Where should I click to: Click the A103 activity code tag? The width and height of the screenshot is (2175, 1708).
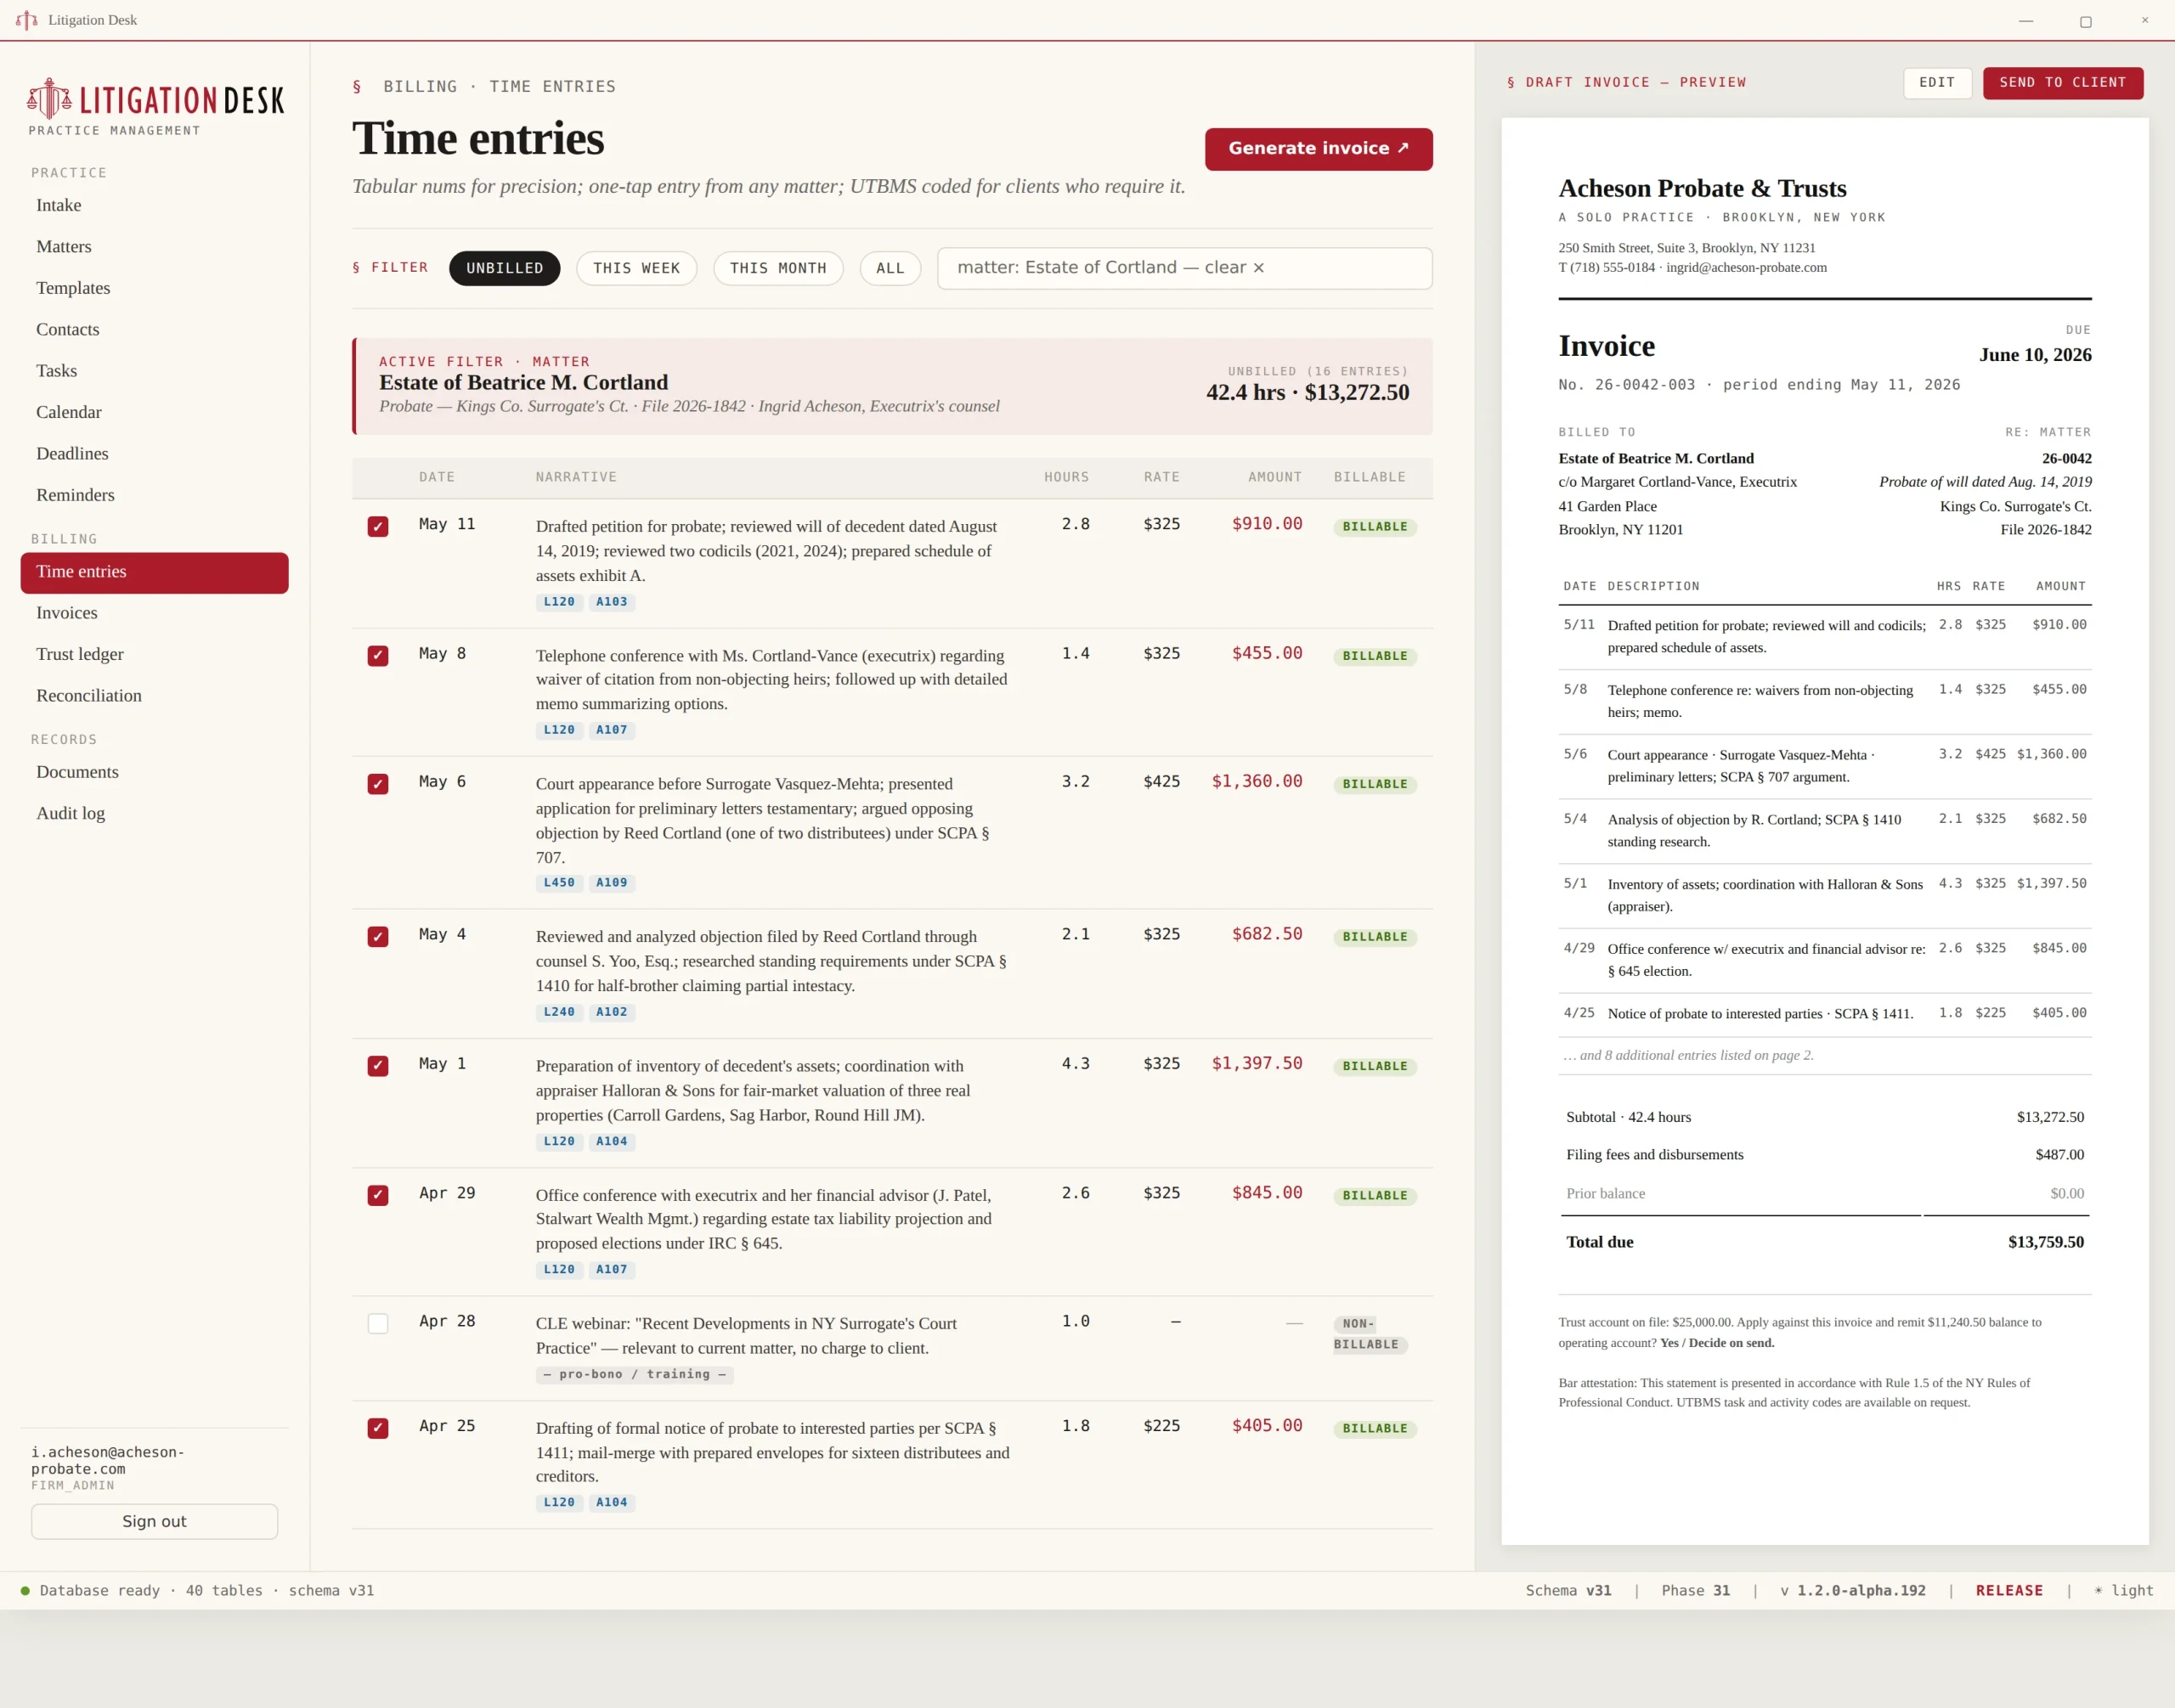coord(613,602)
